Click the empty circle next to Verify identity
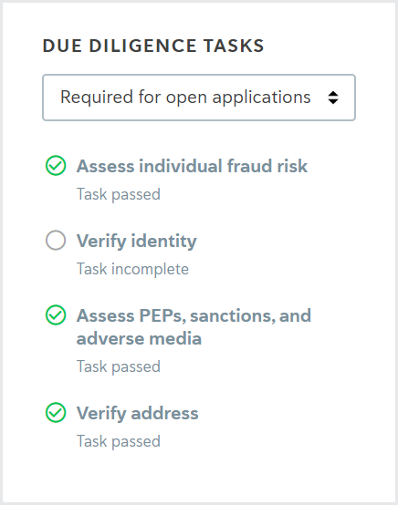This screenshot has height=505, width=398. pyautogui.click(x=56, y=241)
